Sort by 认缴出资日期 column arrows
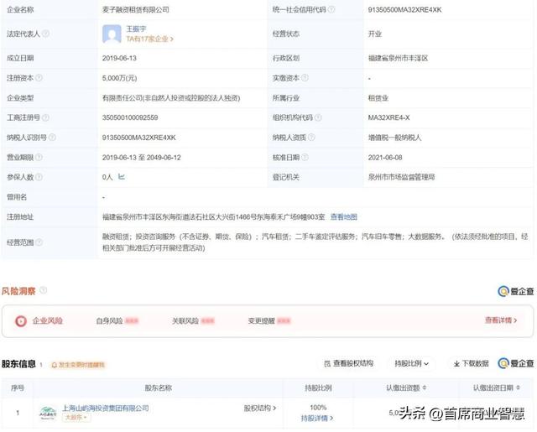Image resolution: width=537 pixels, height=432 pixels. 518,388
